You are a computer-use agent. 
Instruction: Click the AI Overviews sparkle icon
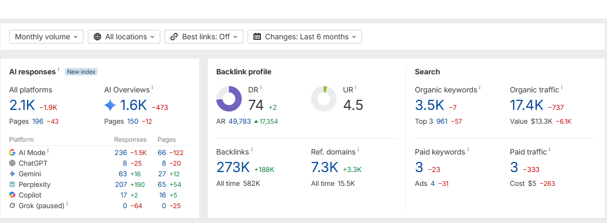110,105
